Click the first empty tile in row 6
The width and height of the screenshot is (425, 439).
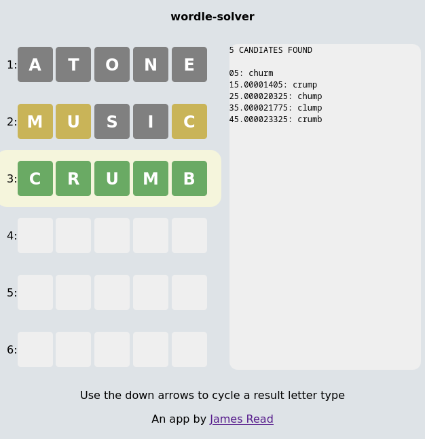[x=35, y=349]
